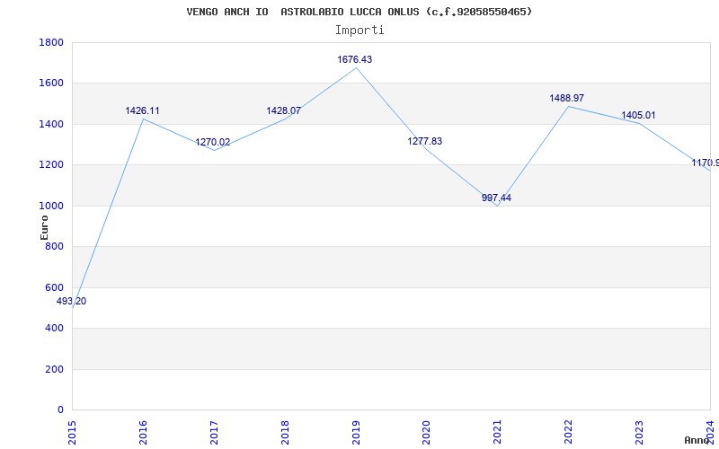719x449 pixels.
Task: Select the 997.44 data label
Action: 496,198
